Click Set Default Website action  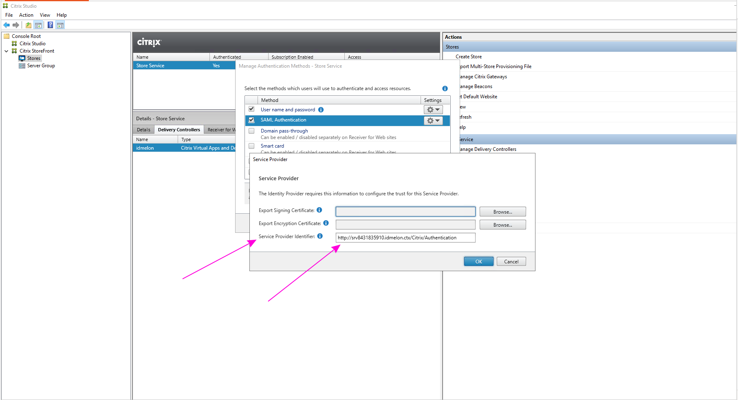click(478, 97)
